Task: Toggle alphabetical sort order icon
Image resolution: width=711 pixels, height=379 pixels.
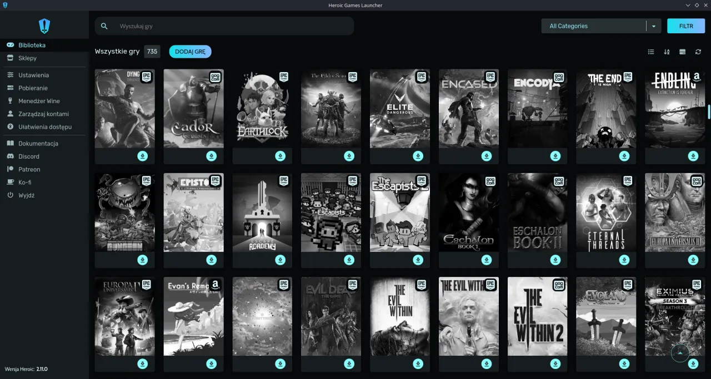Action: point(667,52)
